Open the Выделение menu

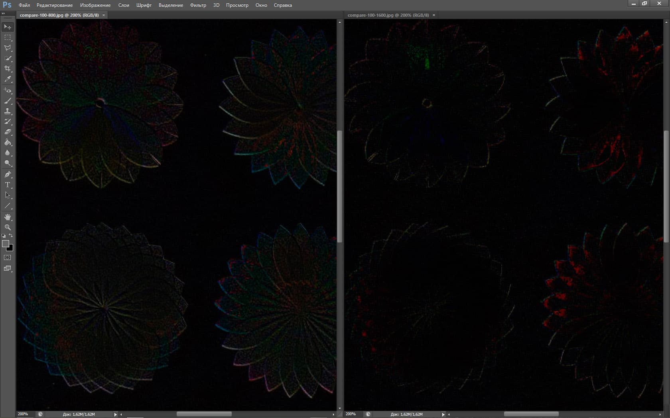[171, 5]
